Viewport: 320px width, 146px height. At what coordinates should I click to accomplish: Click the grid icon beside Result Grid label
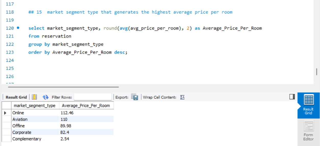pyautogui.click(x=34, y=97)
